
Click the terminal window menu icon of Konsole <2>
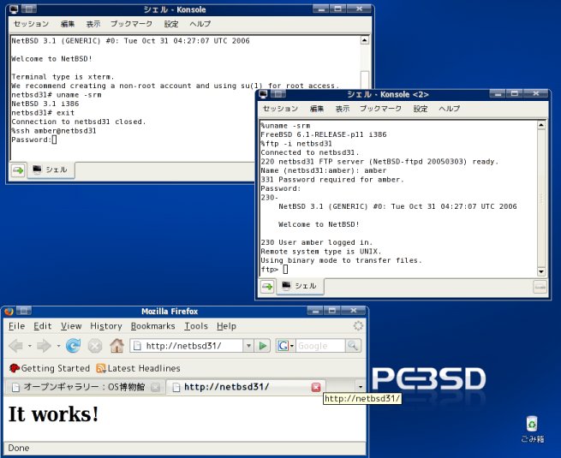(x=263, y=94)
